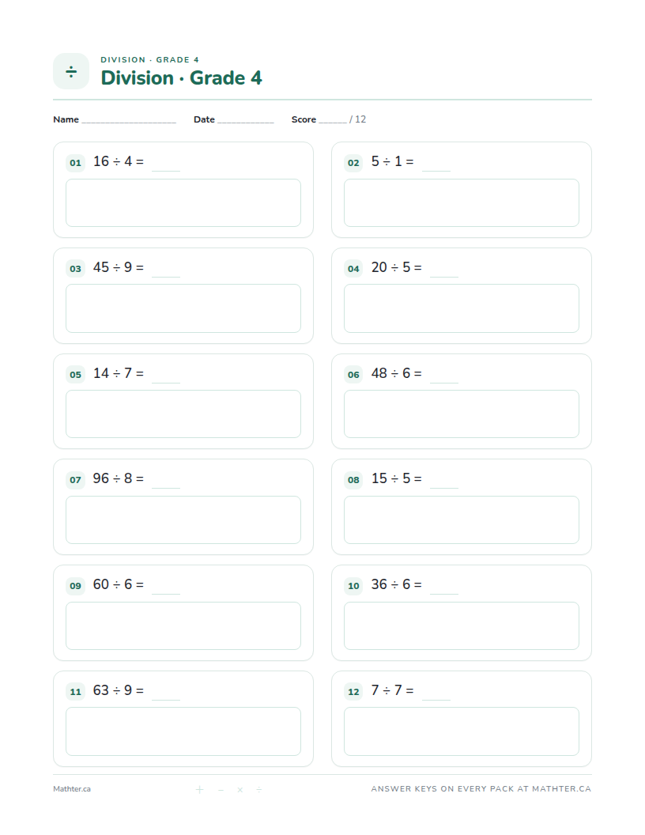Click problem number badge 09
645x835 pixels.
coord(76,586)
